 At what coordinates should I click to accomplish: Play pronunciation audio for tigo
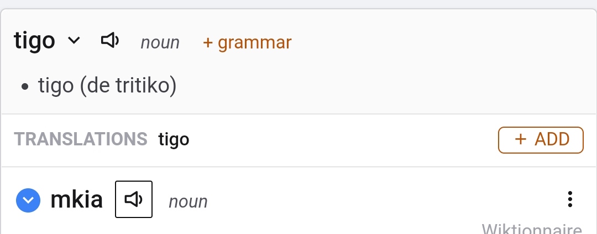pos(110,41)
